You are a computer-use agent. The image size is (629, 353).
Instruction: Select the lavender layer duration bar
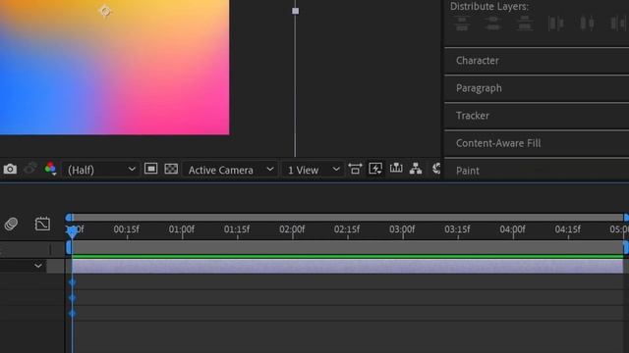pos(347,267)
